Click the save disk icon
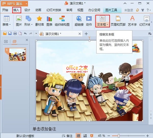 pyautogui.click(x=10, y=34)
